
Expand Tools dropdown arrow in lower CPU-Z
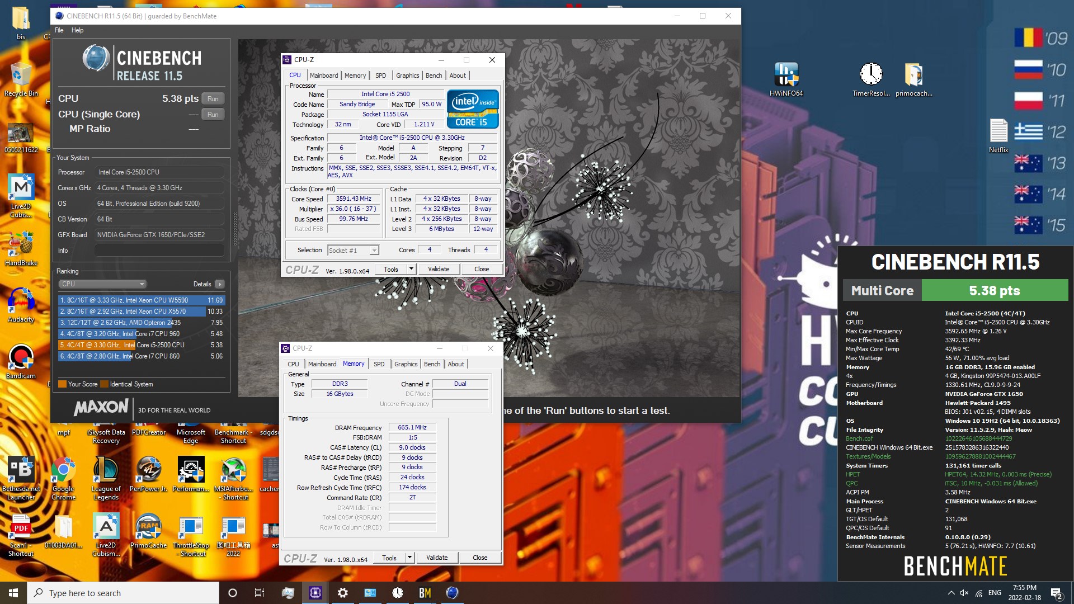click(x=409, y=558)
